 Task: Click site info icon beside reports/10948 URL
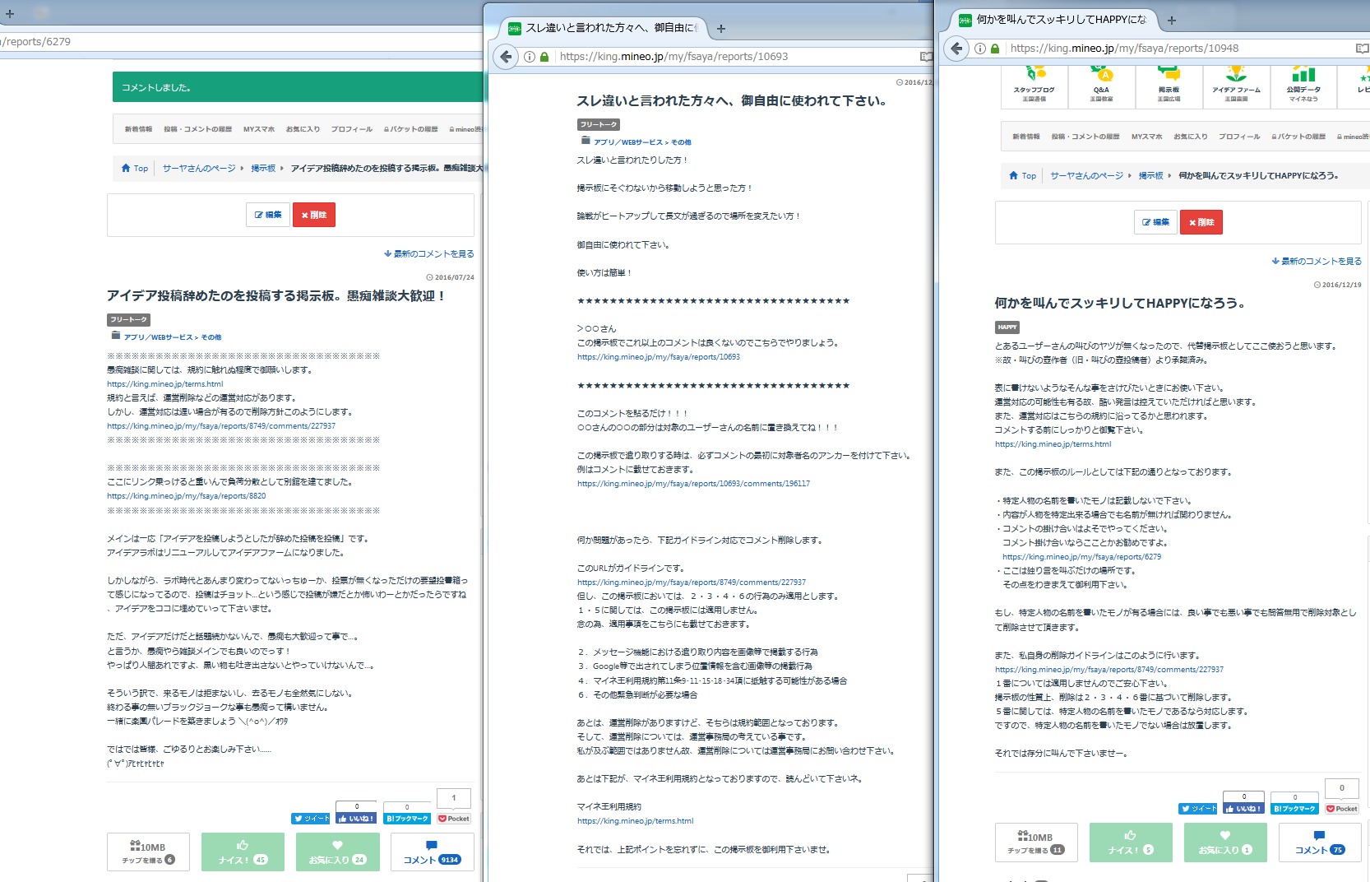980,49
